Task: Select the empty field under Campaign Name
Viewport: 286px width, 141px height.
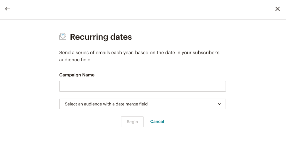Action: click(x=142, y=86)
